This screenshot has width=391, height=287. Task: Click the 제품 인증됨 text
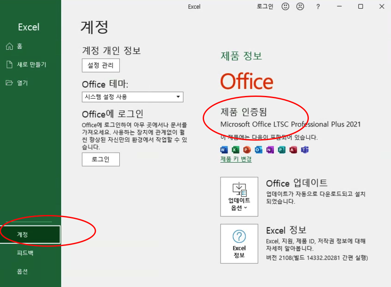(244, 112)
